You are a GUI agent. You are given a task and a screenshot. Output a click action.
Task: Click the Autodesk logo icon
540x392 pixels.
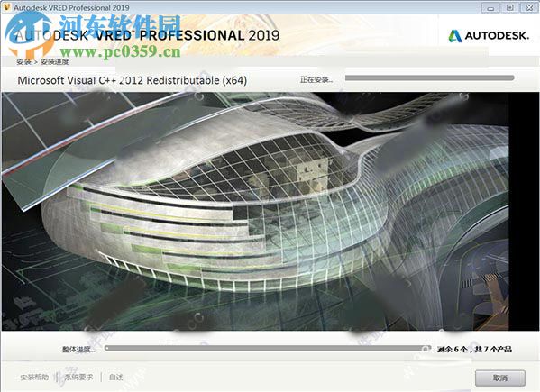click(454, 36)
